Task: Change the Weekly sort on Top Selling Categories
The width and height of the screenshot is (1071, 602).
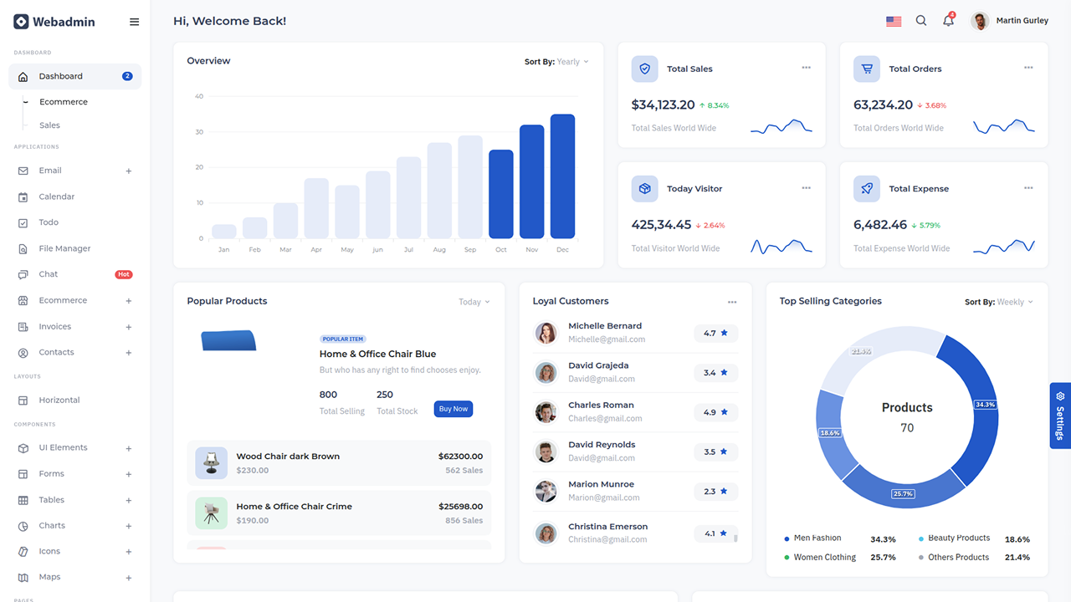Action: (x=1012, y=302)
